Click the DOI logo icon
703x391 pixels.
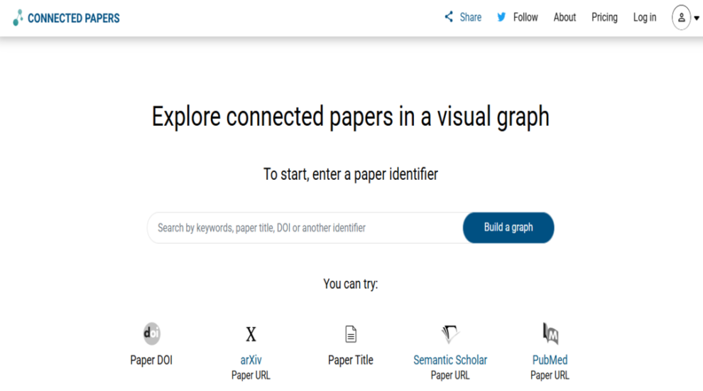(151, 333)
